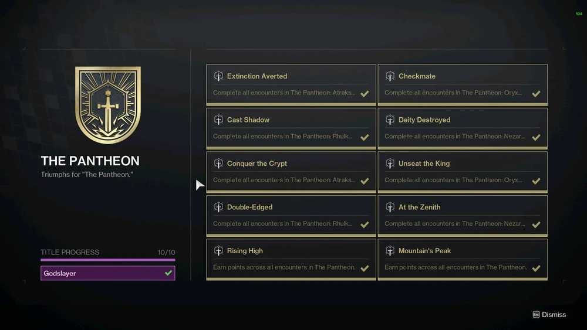Click the Conquer the Crypt emblem icon

218,164
